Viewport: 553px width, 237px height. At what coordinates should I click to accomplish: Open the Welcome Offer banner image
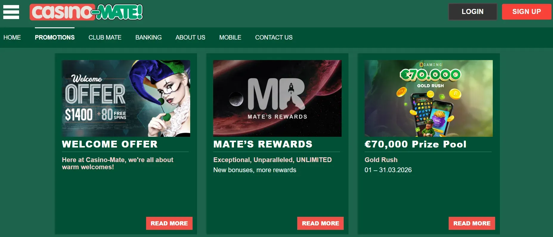tap(126, 98)
